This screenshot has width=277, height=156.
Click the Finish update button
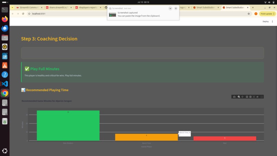click(267, 14)
